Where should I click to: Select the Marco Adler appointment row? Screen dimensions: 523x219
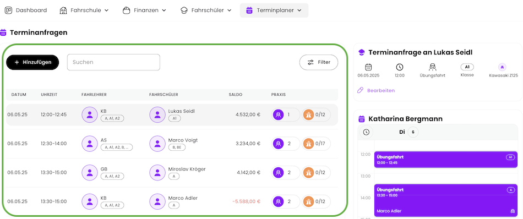(172, 201)
